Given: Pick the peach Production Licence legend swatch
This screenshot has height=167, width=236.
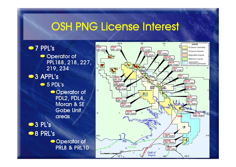Looking at the screenshot, I should (185, 55).
